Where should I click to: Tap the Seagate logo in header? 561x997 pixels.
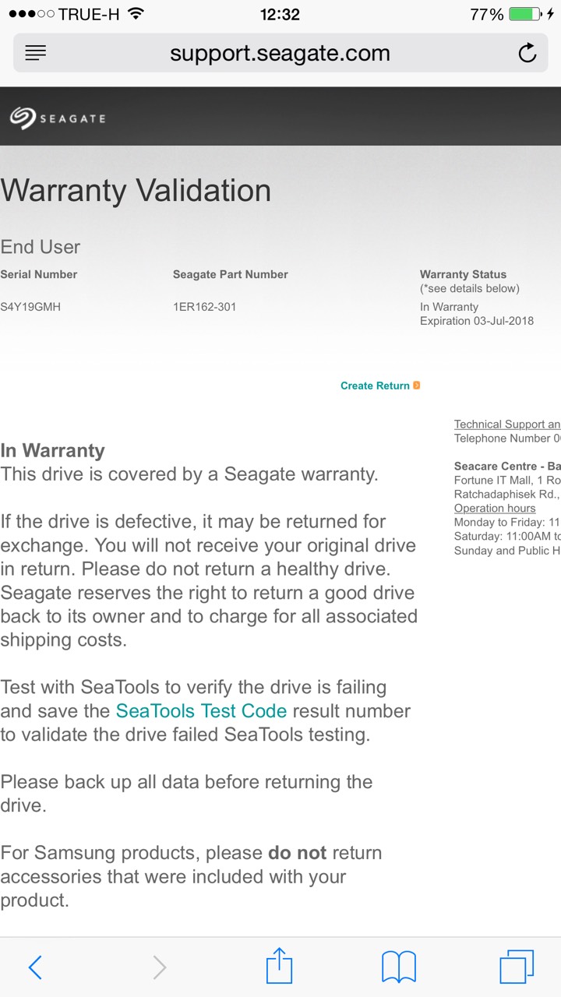click(x=58, y=118)
